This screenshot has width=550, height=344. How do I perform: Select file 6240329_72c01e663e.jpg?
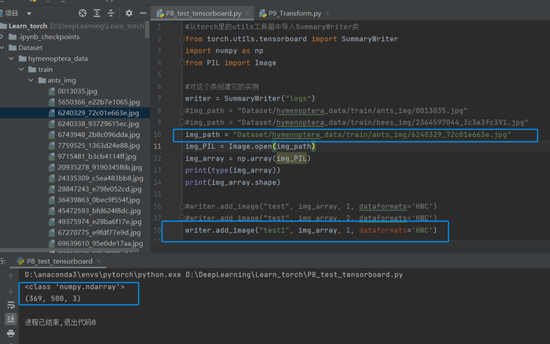pyautogui.click(x=99, y=113)
